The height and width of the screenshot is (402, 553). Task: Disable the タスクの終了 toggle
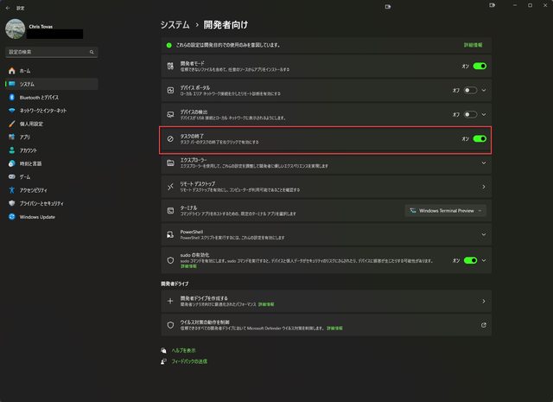pos(480,138)
